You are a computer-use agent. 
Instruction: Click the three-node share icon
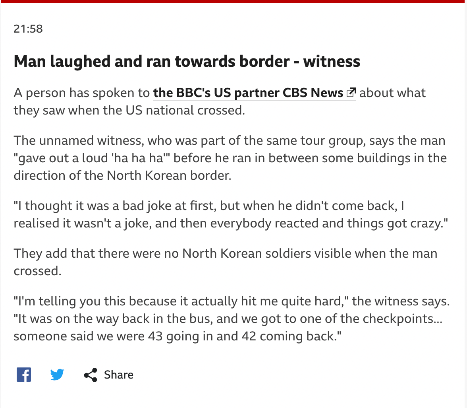coord(91,375)
